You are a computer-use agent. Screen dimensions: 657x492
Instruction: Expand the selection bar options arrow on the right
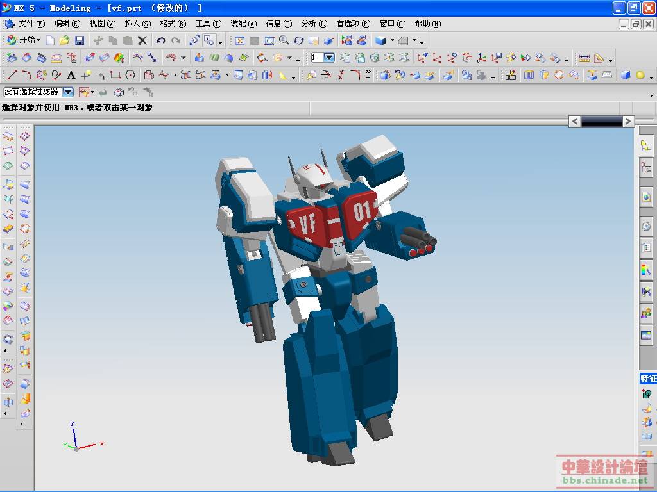[651, 95]
